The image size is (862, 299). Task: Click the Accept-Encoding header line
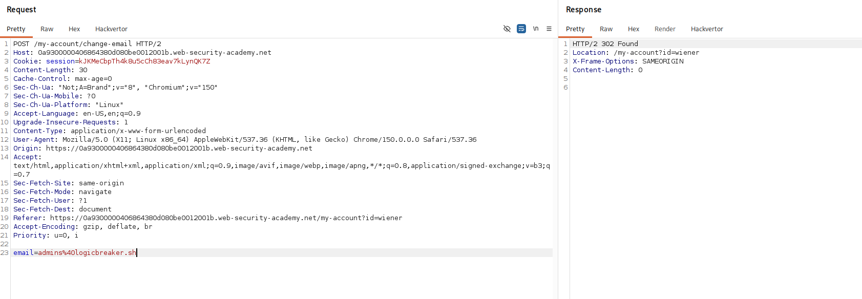tap(83, 227)
